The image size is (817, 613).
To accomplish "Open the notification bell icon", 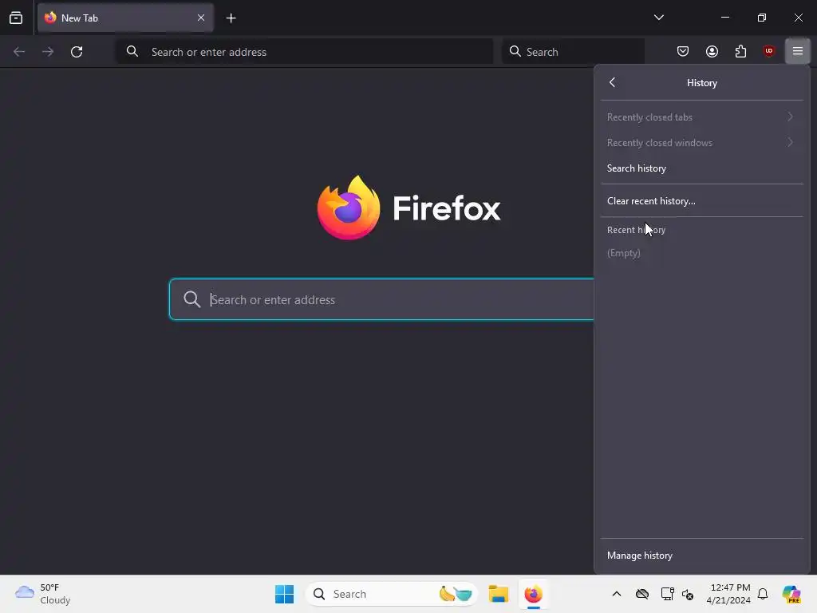I will point(763,594).
